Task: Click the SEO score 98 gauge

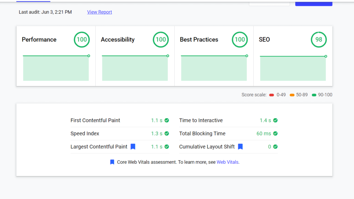Action: tap(319, 40)
